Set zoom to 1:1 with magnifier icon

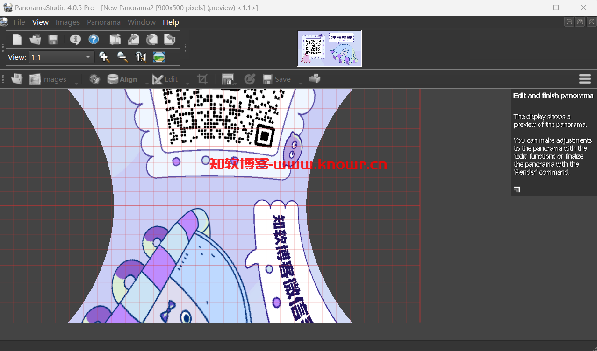141,57
